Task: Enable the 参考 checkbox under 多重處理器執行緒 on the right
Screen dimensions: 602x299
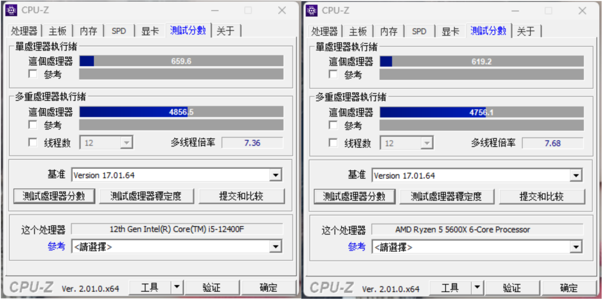Action: tap(332, 125)
